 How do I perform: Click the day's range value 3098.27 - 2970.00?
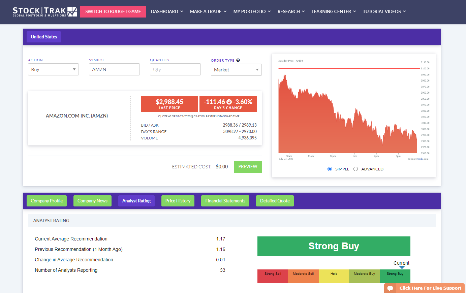[x=240, y=132]
